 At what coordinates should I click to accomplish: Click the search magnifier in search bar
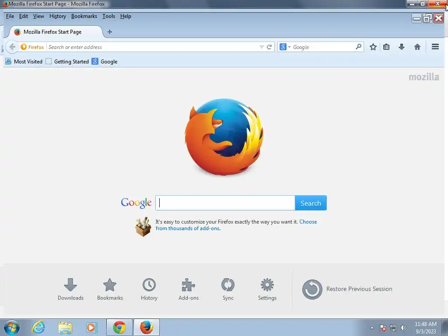point(358,47)
